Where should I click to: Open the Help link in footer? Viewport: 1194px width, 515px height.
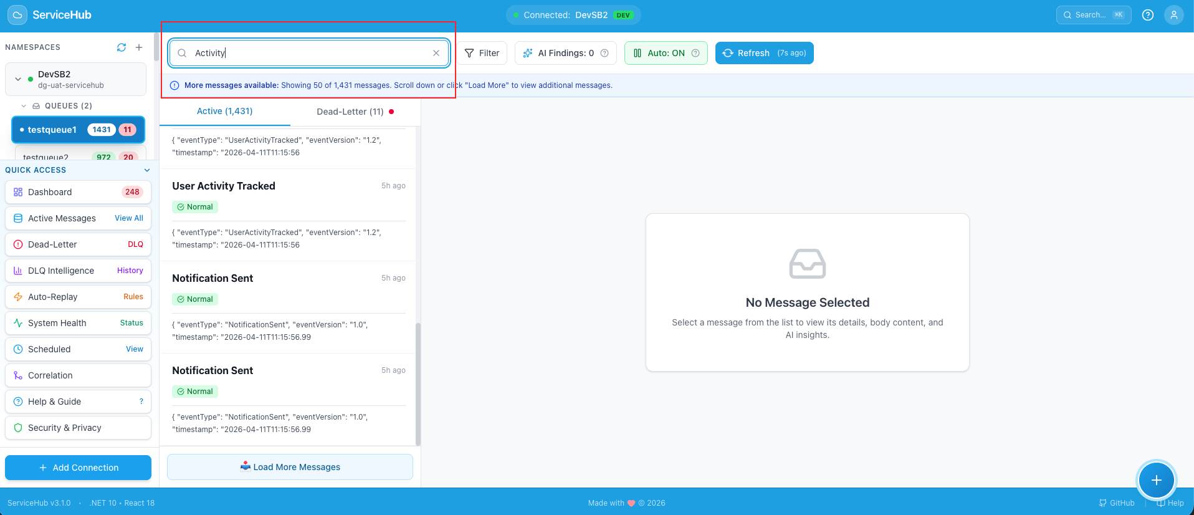1170,503
